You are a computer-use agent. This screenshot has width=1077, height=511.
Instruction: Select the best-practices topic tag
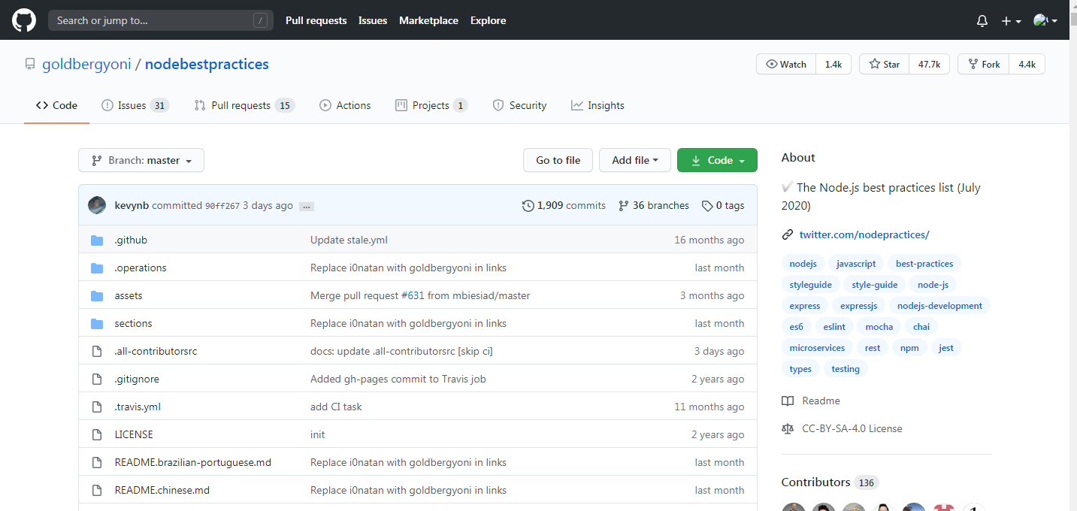tap(924, 264)
